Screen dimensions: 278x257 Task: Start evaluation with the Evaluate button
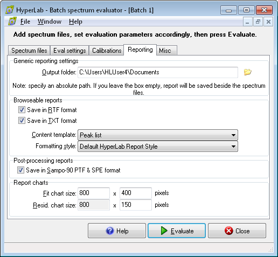coord(177,231)
